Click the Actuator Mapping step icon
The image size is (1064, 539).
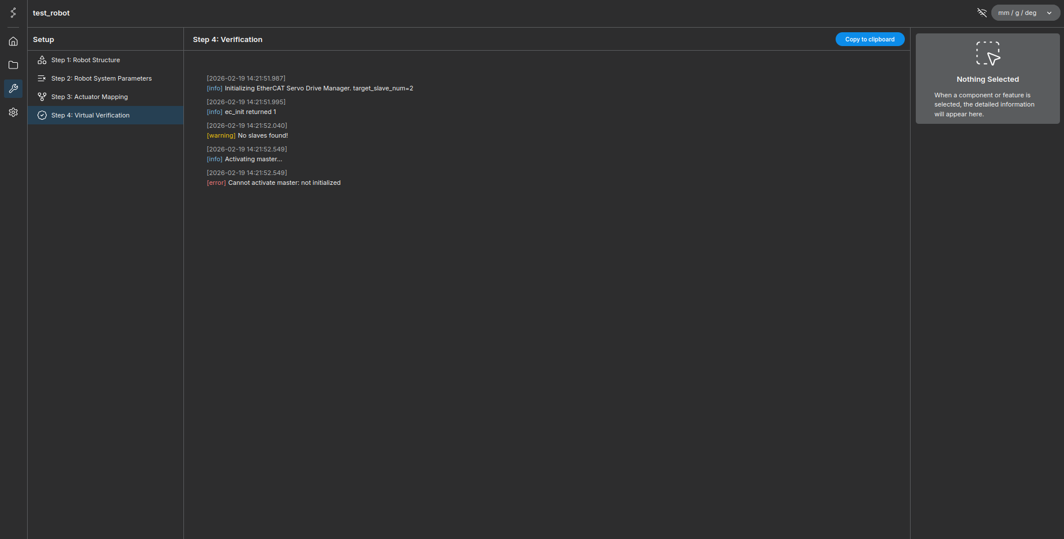click(42, 97)
